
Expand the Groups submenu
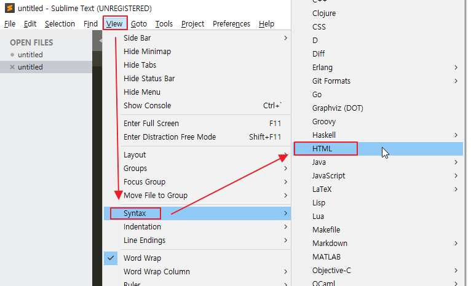(197, 169)
